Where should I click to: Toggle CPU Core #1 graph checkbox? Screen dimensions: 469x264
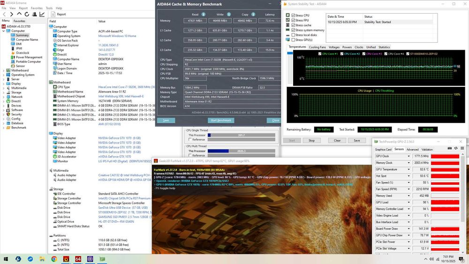[320, 54]
